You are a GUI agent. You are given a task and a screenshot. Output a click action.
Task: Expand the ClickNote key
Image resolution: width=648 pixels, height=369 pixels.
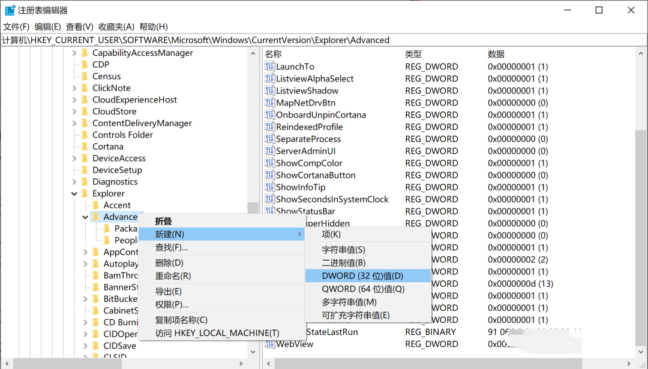[x=74, y=88]
